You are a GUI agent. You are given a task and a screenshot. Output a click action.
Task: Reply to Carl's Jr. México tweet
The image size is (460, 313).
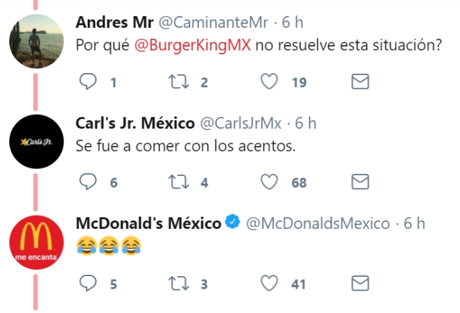[88, 182]
